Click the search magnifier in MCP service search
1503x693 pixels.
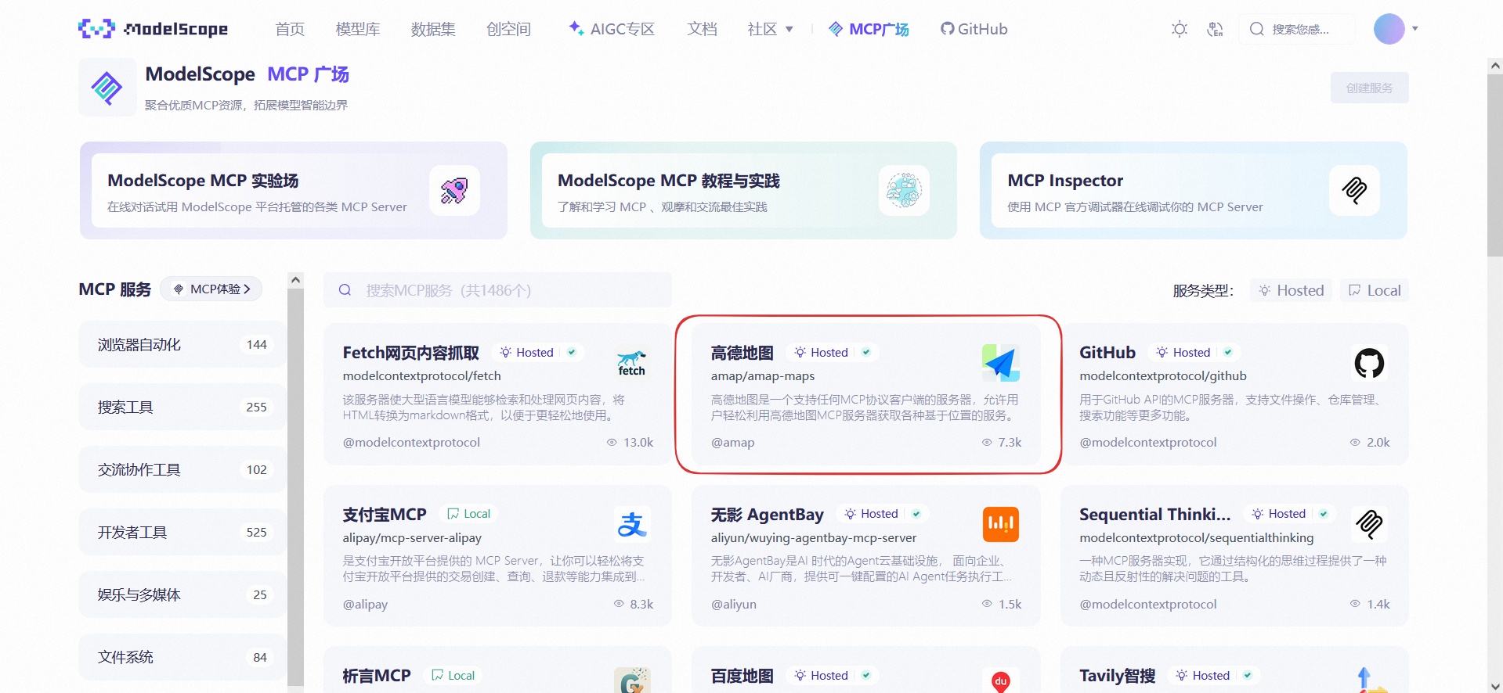pyautogui.click(x=345, y=290)
